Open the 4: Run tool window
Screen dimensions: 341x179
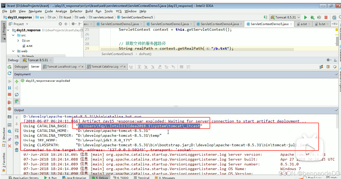(x=51, y=177)
